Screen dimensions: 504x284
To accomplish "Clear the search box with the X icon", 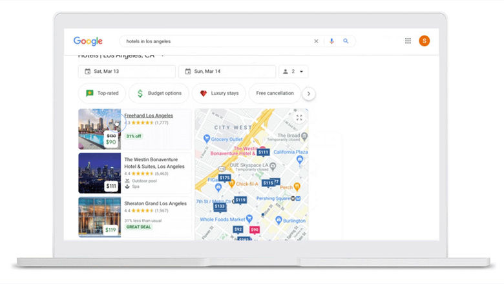I will (316, 41).
